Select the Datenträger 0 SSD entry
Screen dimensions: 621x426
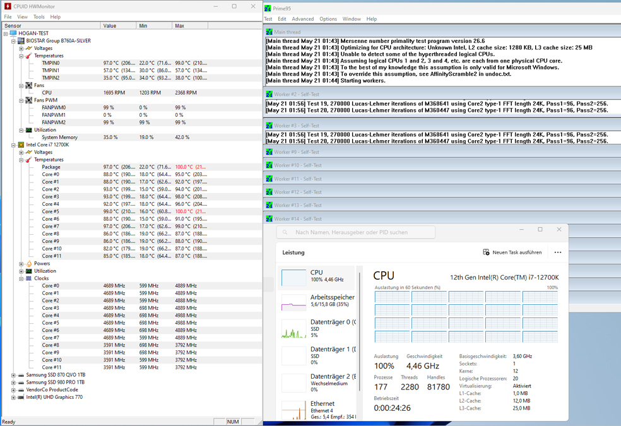pos(317,329)
